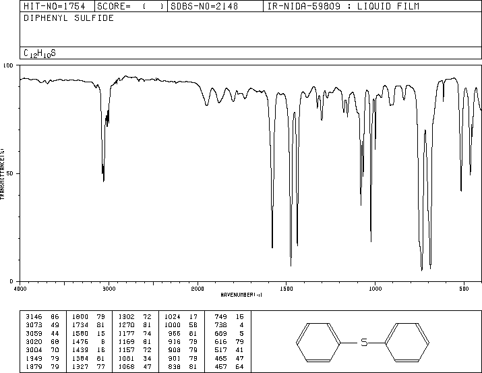Click the 50 y-axis tick label
482x373 pixels.
pyautogui.click(x=10, y=174)
